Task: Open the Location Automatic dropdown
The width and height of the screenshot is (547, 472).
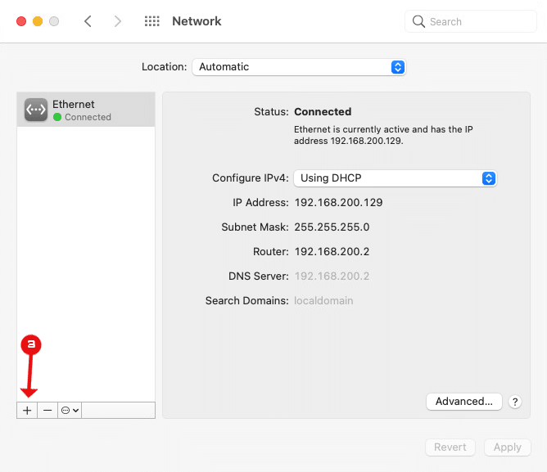Action: click(299, 67)
